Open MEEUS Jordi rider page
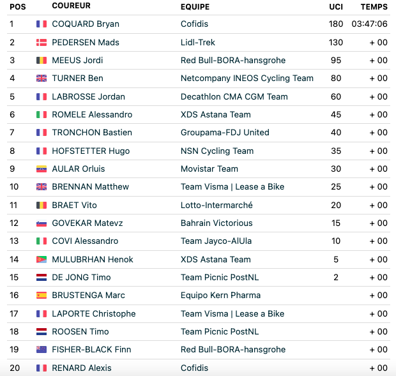The width and height of the screenshot is (396, 376). 77,60
